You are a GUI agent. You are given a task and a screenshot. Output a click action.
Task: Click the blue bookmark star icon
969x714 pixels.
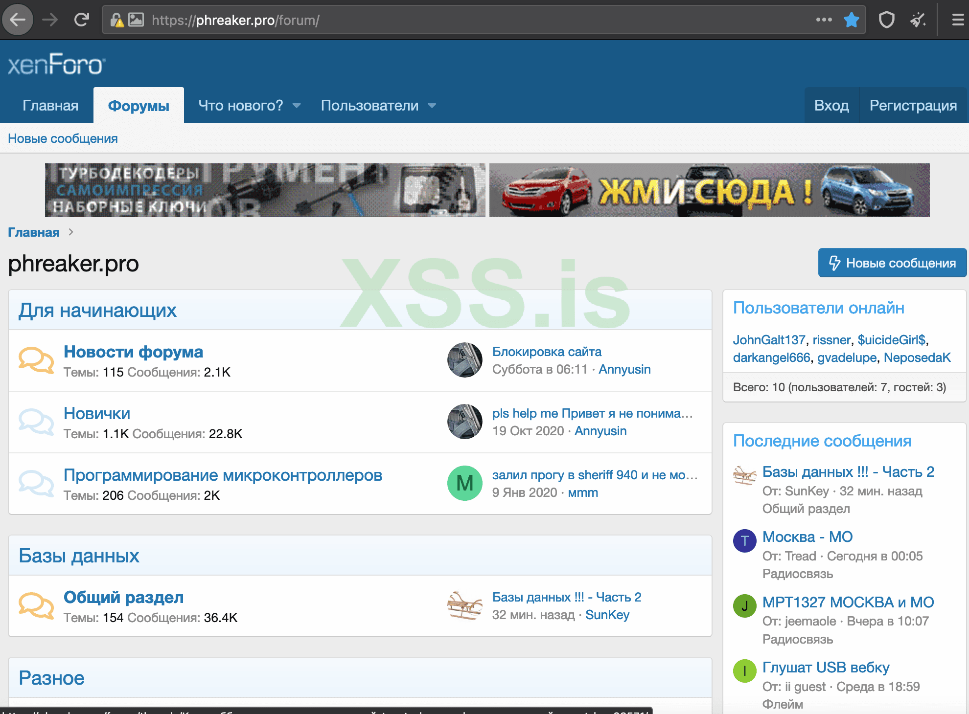click(852, 20)
